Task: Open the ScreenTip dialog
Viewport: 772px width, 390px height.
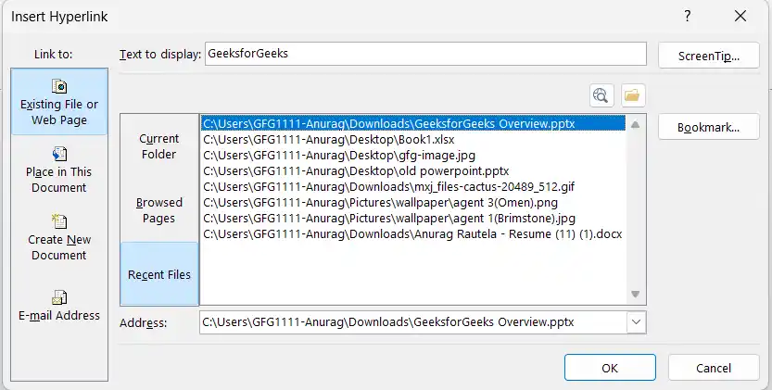Action: tap(708, 56)
